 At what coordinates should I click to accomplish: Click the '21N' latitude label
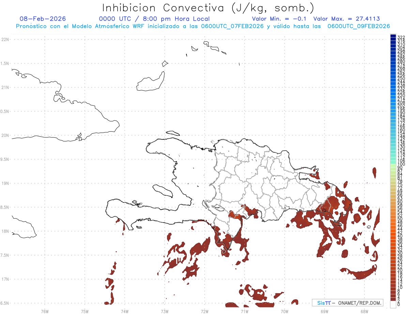[x=5, y=87]
